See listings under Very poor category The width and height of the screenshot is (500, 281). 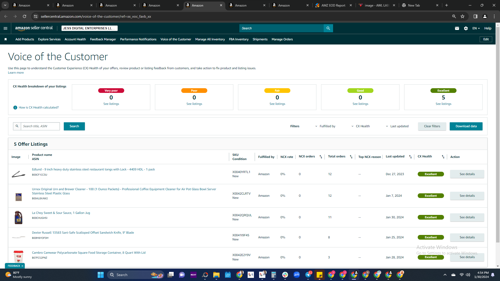[x=111, y=104]
